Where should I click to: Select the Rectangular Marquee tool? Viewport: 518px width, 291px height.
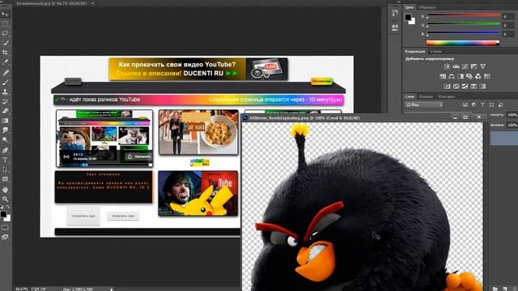(x=5, y=23)
